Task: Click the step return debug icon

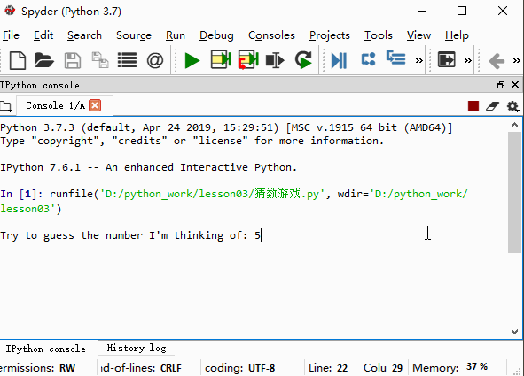Action: (x=395, y=58)
